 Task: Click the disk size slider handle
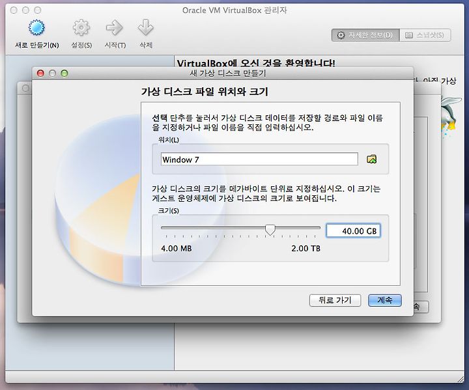270,229
